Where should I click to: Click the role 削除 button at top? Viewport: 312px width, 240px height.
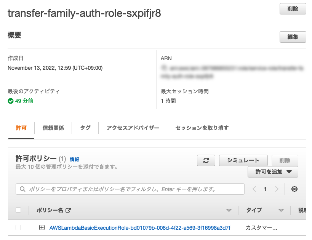tap(293, 9)
